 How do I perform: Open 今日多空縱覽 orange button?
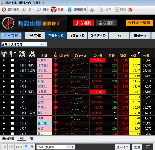[x=139, y=23]
